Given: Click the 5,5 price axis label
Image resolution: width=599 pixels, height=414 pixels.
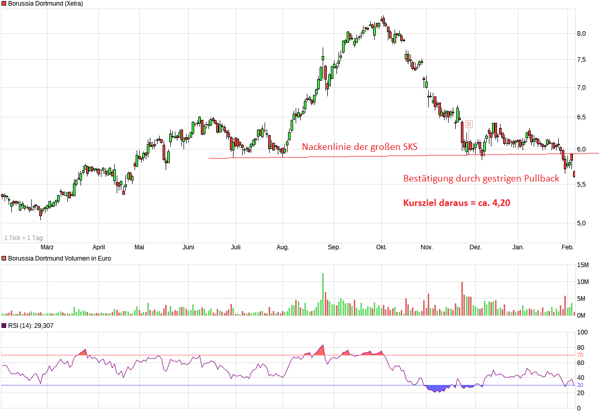Looking at the screenshot, I should (x=581, y=185).
